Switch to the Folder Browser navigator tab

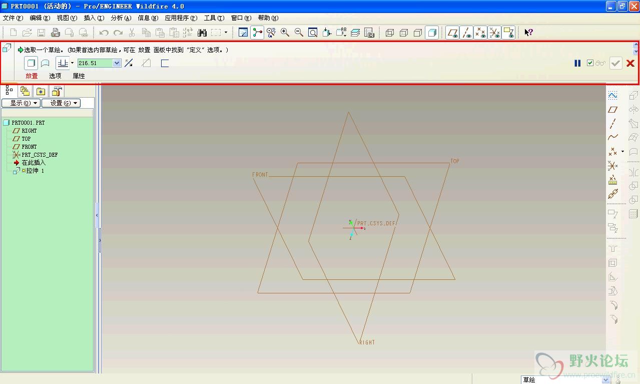[x=25, y=91]
